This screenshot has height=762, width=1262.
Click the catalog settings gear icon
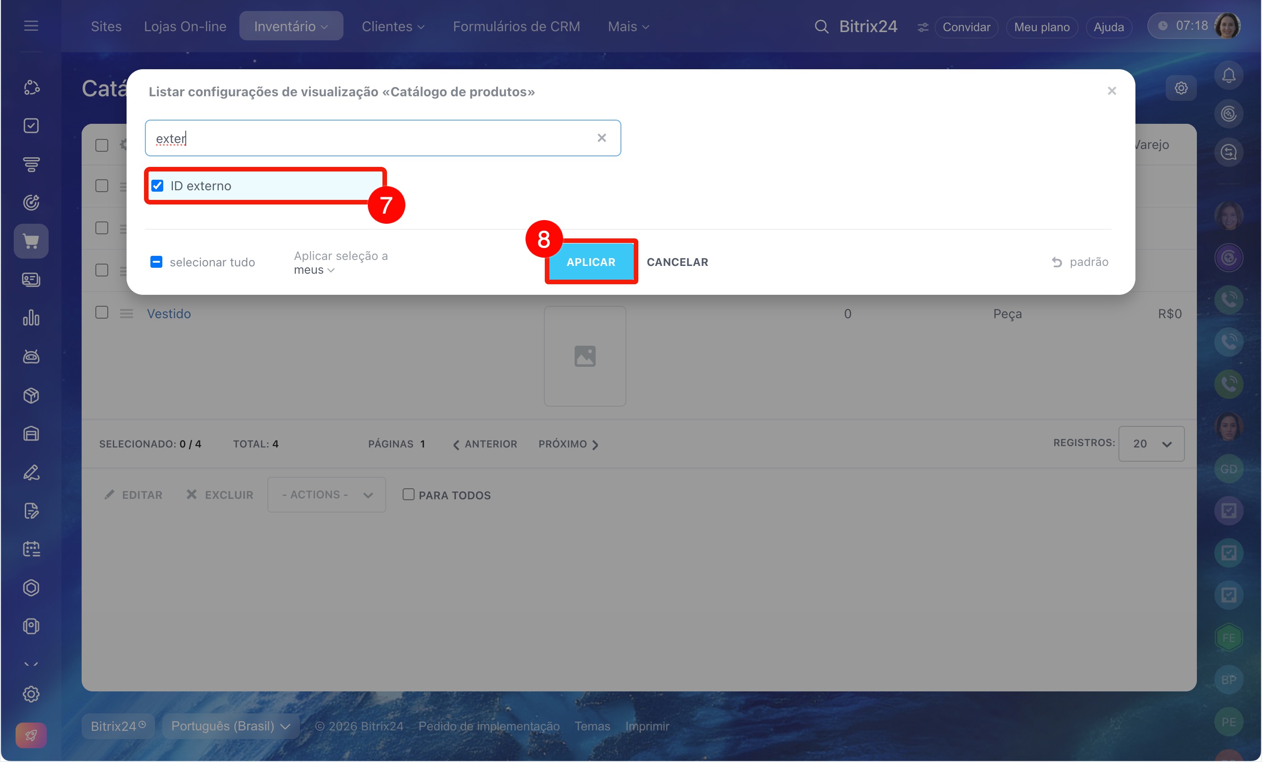click(x=1180, y=88)
